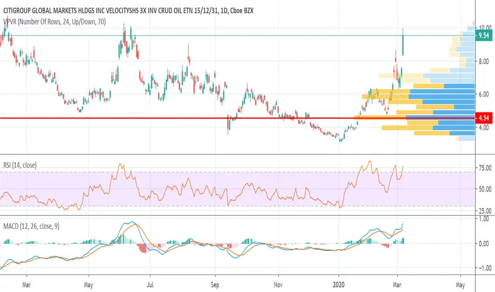The image size is (495, 292).
Task: Click the May label at far right of time axis
Action: click(460, 285)
